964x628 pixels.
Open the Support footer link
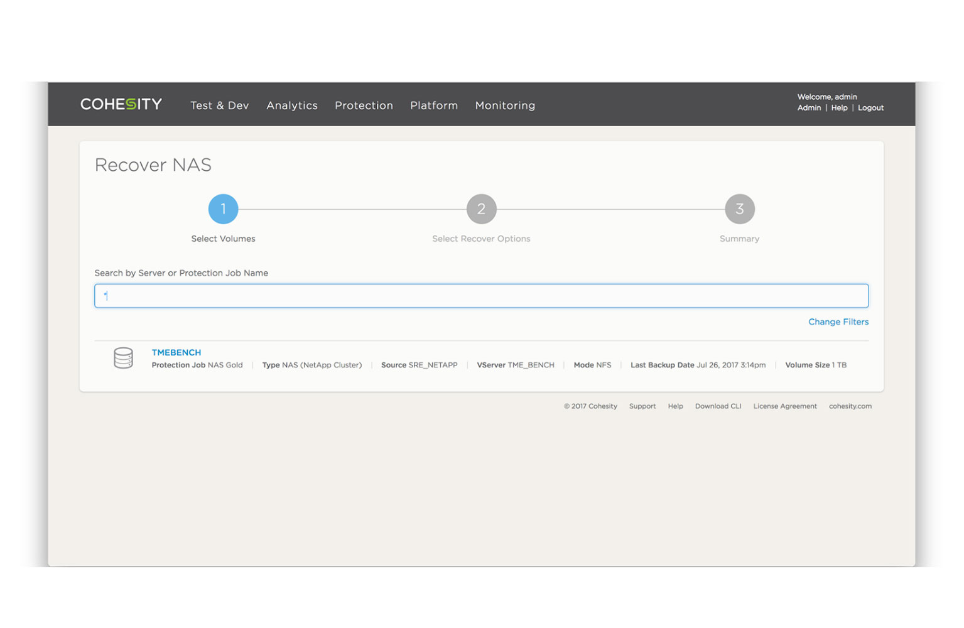(x=642, y=406)
